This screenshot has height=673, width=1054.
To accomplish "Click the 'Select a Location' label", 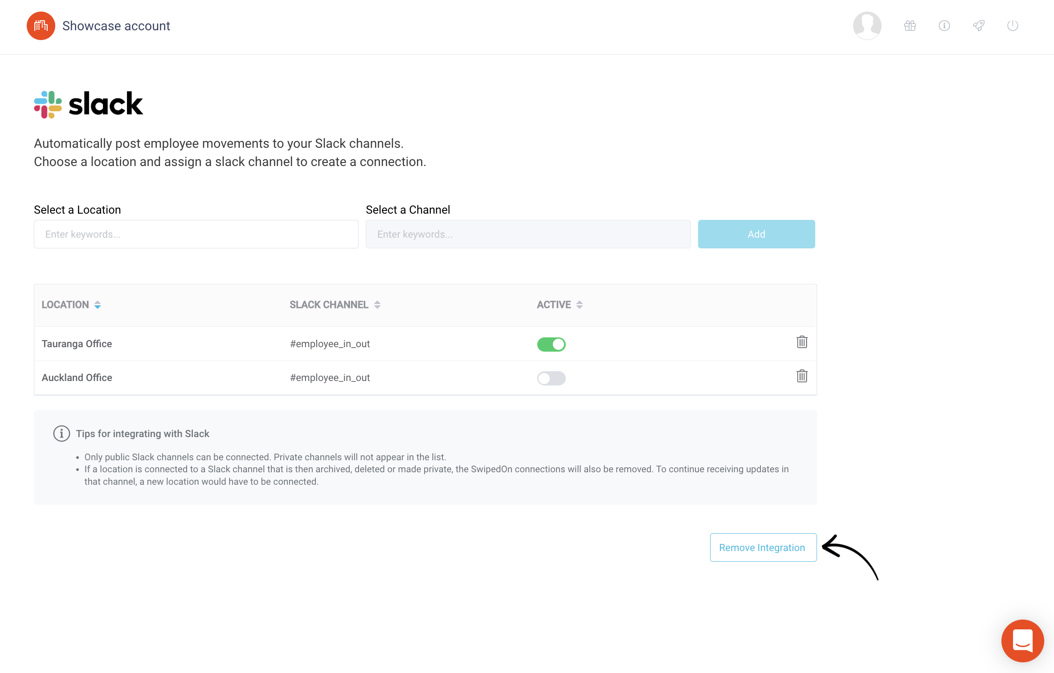I will point(78,210).
